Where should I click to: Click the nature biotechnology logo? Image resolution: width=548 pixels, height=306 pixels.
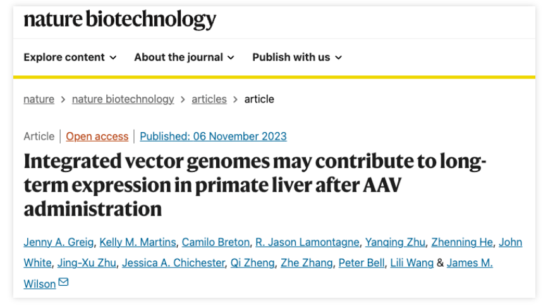pyautogui.click(x=120, y=19)
